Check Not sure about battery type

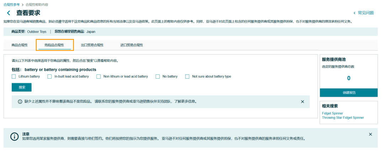pos(187,77)
